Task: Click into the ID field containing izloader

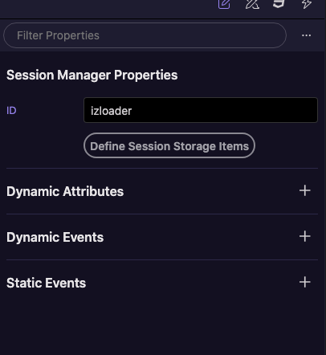Action: point(201,110)
